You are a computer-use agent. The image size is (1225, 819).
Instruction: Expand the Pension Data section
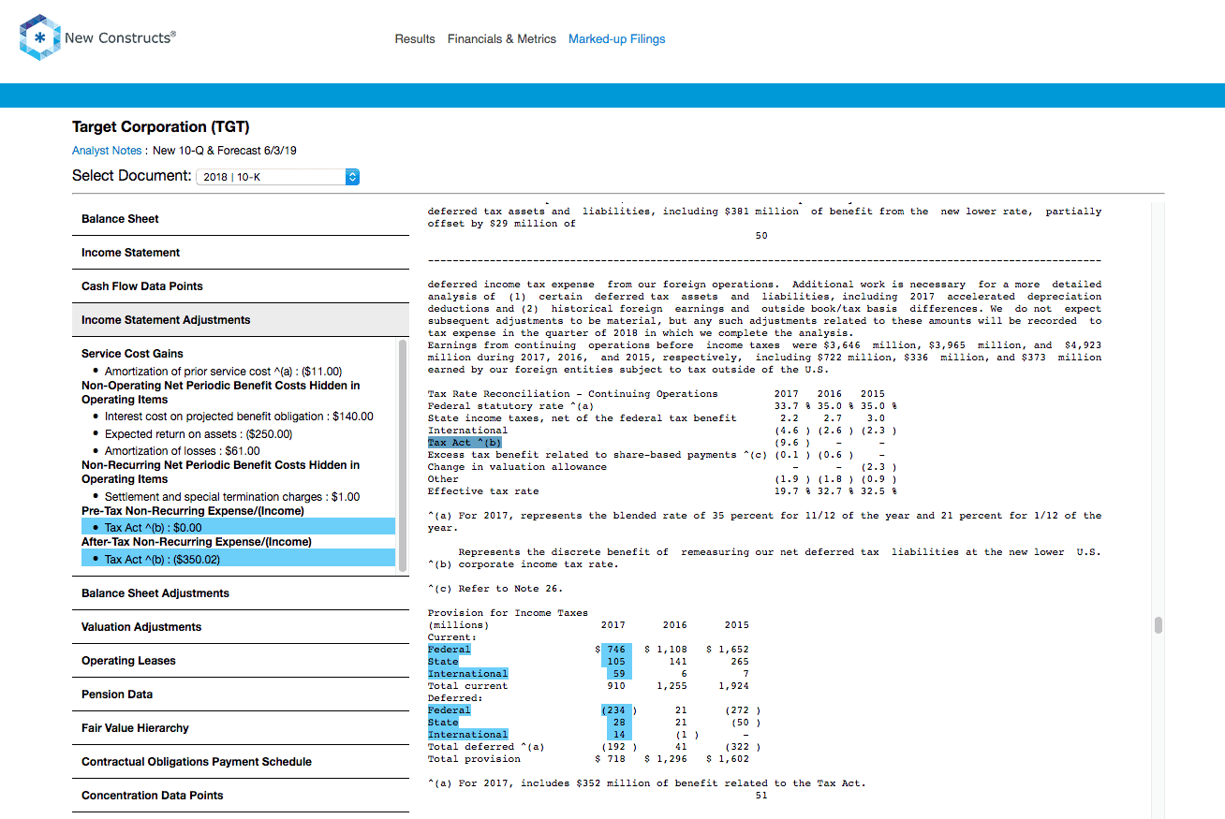[x=240, y=695]
